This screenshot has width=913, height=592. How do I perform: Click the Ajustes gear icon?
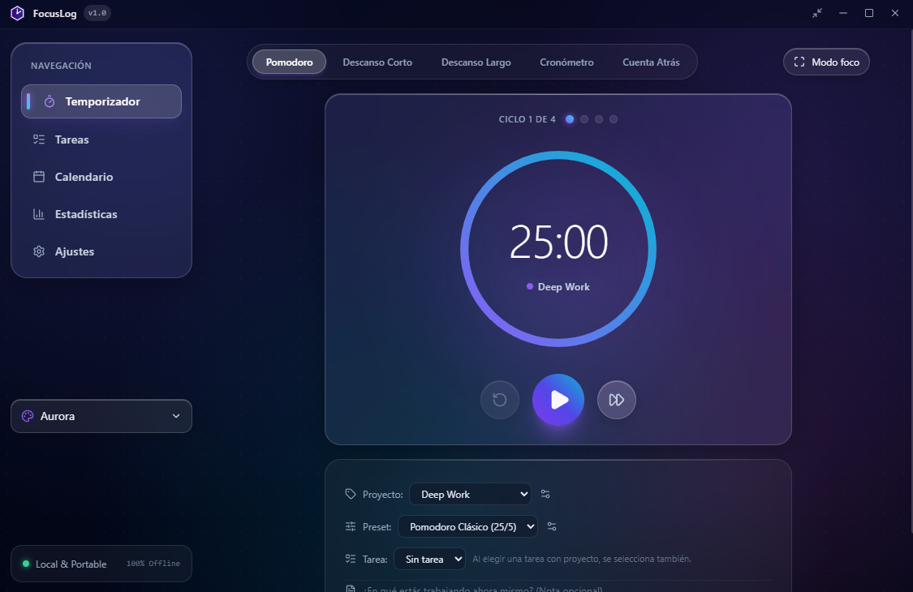(x=39, y=251)
